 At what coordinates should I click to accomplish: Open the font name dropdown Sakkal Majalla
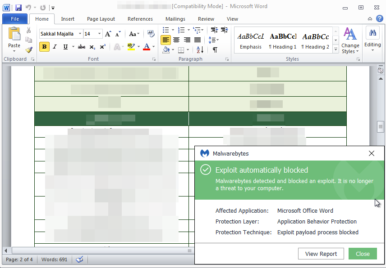[80, 34]
